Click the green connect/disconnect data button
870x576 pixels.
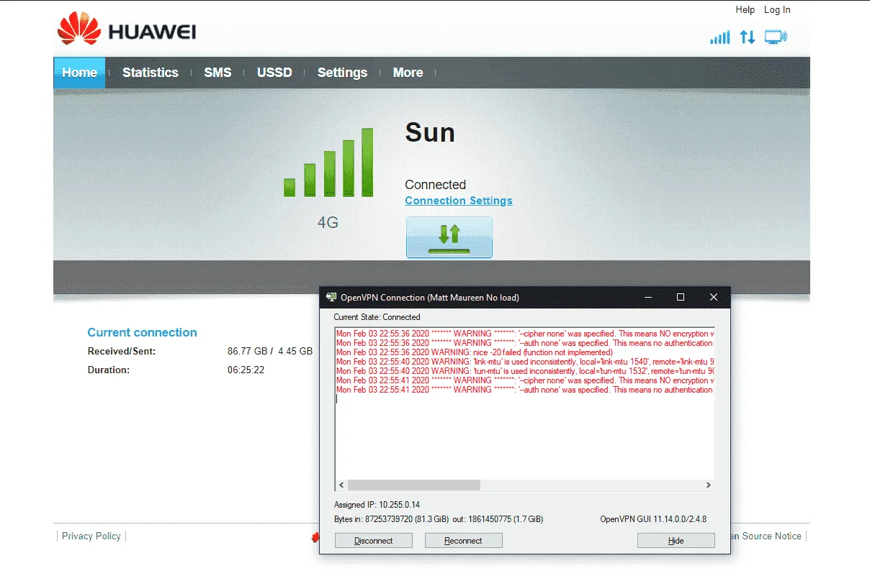tap(449, 237)
